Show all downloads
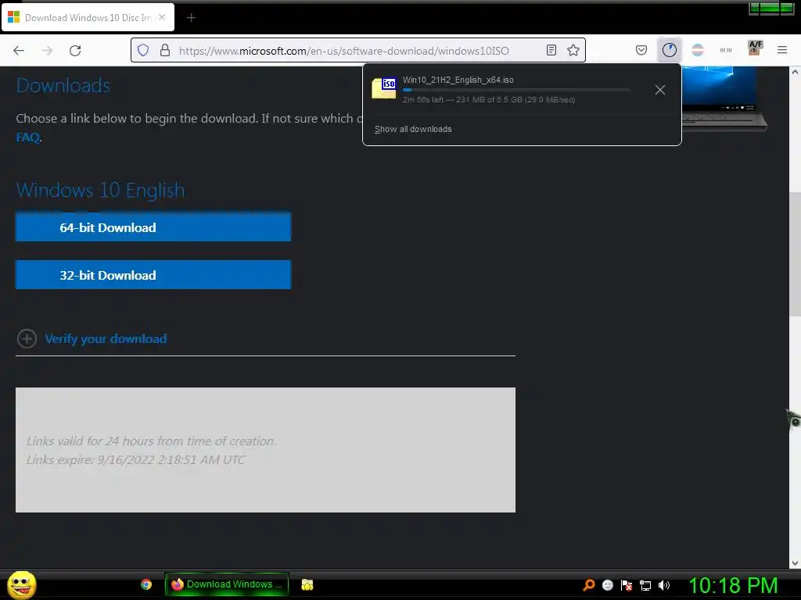 click(413, 129)
